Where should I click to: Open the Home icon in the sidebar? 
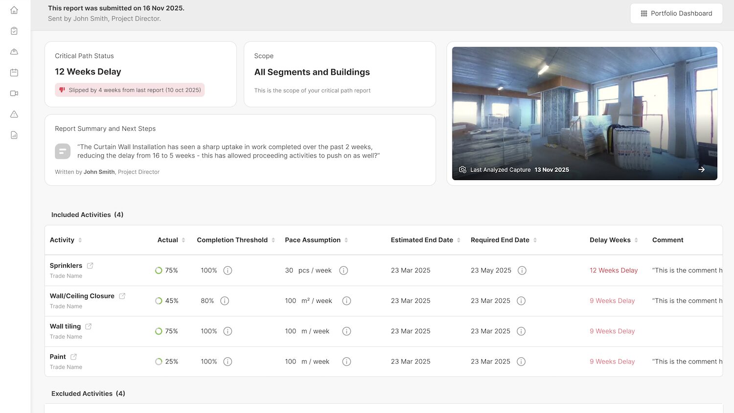[x=14, y=9]
